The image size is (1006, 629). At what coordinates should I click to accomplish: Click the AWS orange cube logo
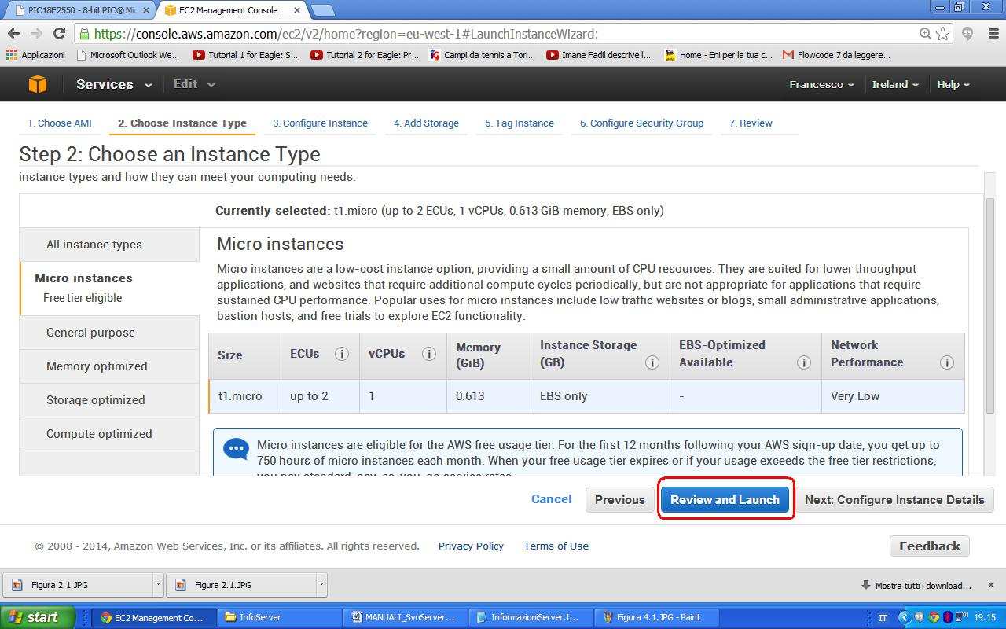tap(37, 84)
